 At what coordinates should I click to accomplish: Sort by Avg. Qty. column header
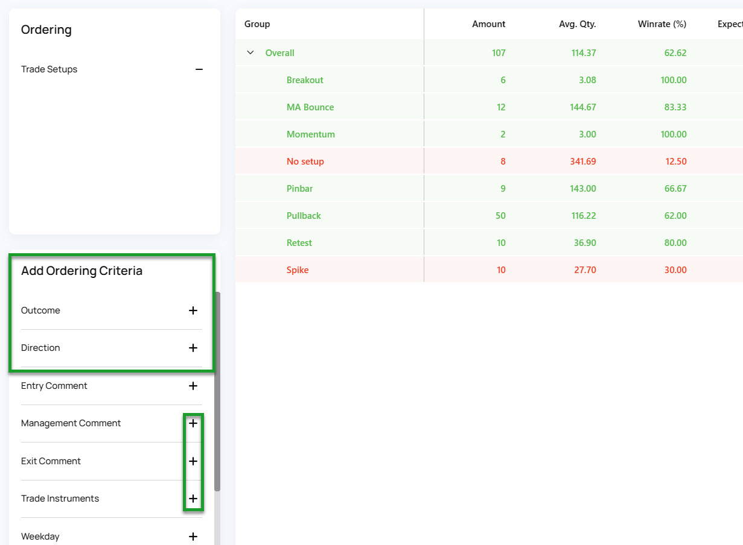(577, 24)
